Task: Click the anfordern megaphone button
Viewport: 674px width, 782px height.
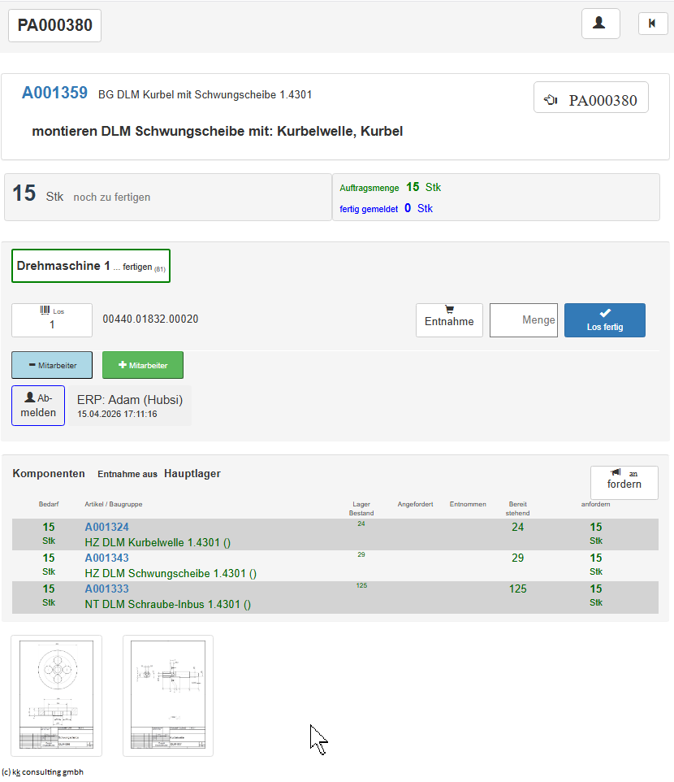Action: 624,482
